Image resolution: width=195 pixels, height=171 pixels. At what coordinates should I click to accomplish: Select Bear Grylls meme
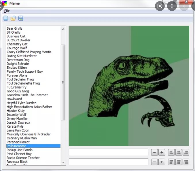pyautogui.click(x=14, y=28)
